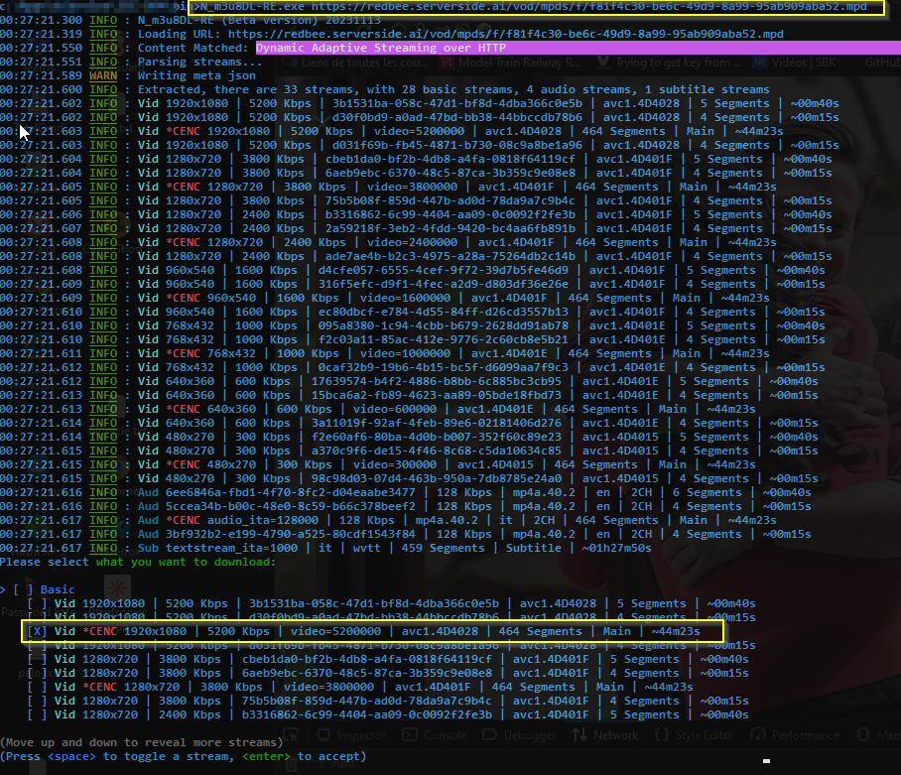Click log row Vid 960x540 d4cfe057
Screen dimensions: 901x775
(x=413, y=270)
